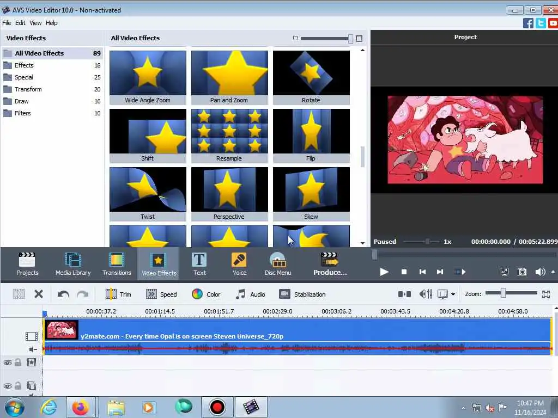Viewport: 558px width, 418px height.
Task: Select the All Video Effects category
Action: [x=52, y=53]
